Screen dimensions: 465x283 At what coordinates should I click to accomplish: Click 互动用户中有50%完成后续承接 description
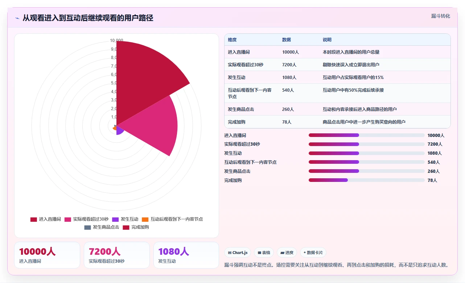click(x=353, y=90)
